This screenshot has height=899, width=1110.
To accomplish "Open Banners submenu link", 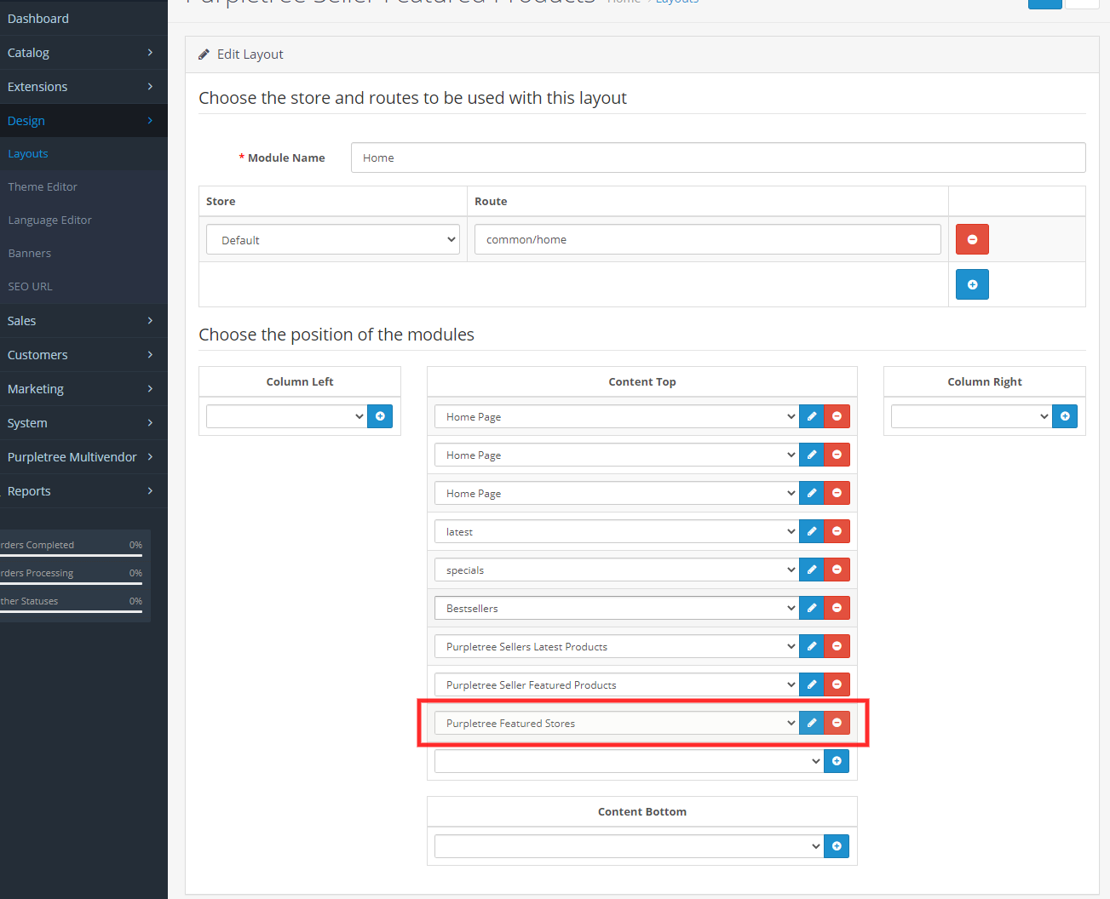I will point(83,254).
